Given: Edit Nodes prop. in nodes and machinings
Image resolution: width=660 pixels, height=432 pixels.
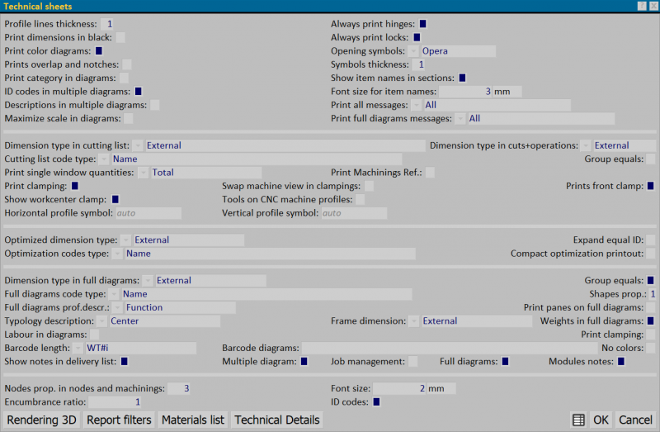Looking at the screenshot, I should click(x=179, y=388).
